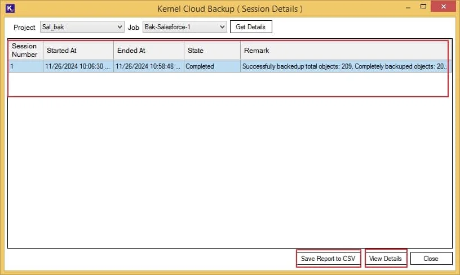Click the Started At column header
The image size is (460, 275).
tap(78, 50)
